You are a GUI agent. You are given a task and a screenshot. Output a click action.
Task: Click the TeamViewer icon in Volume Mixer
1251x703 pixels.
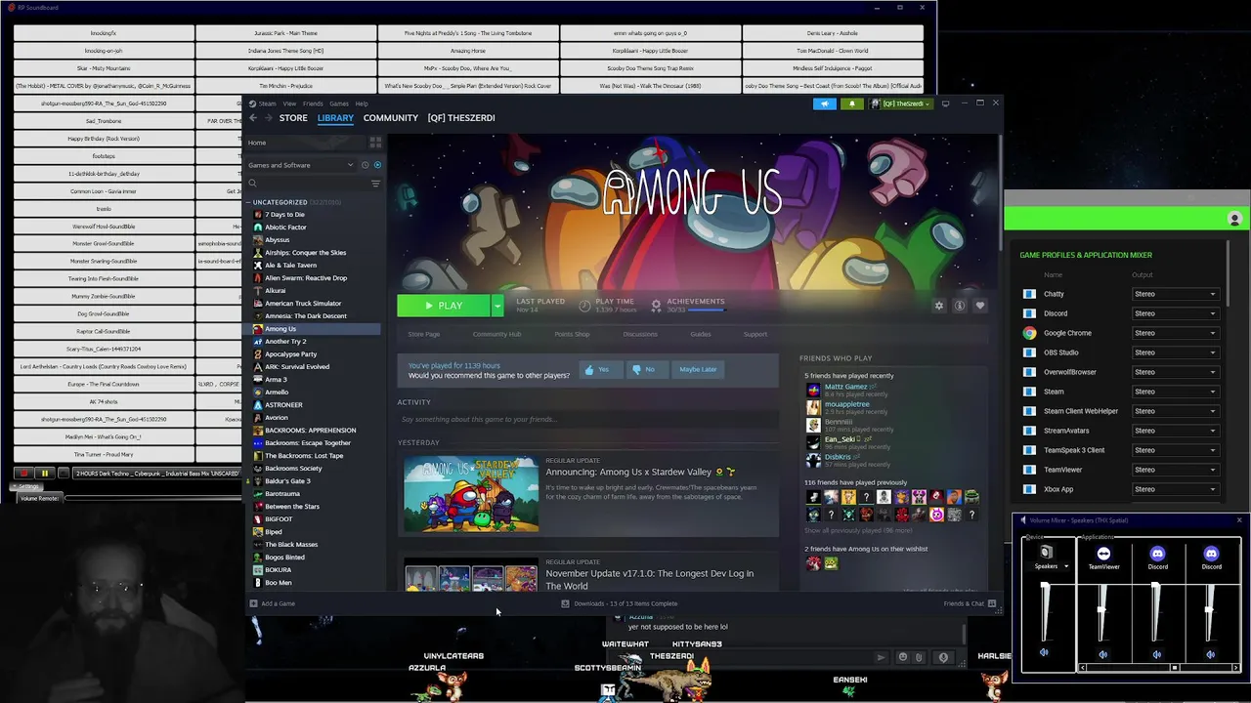(1103, 554)
